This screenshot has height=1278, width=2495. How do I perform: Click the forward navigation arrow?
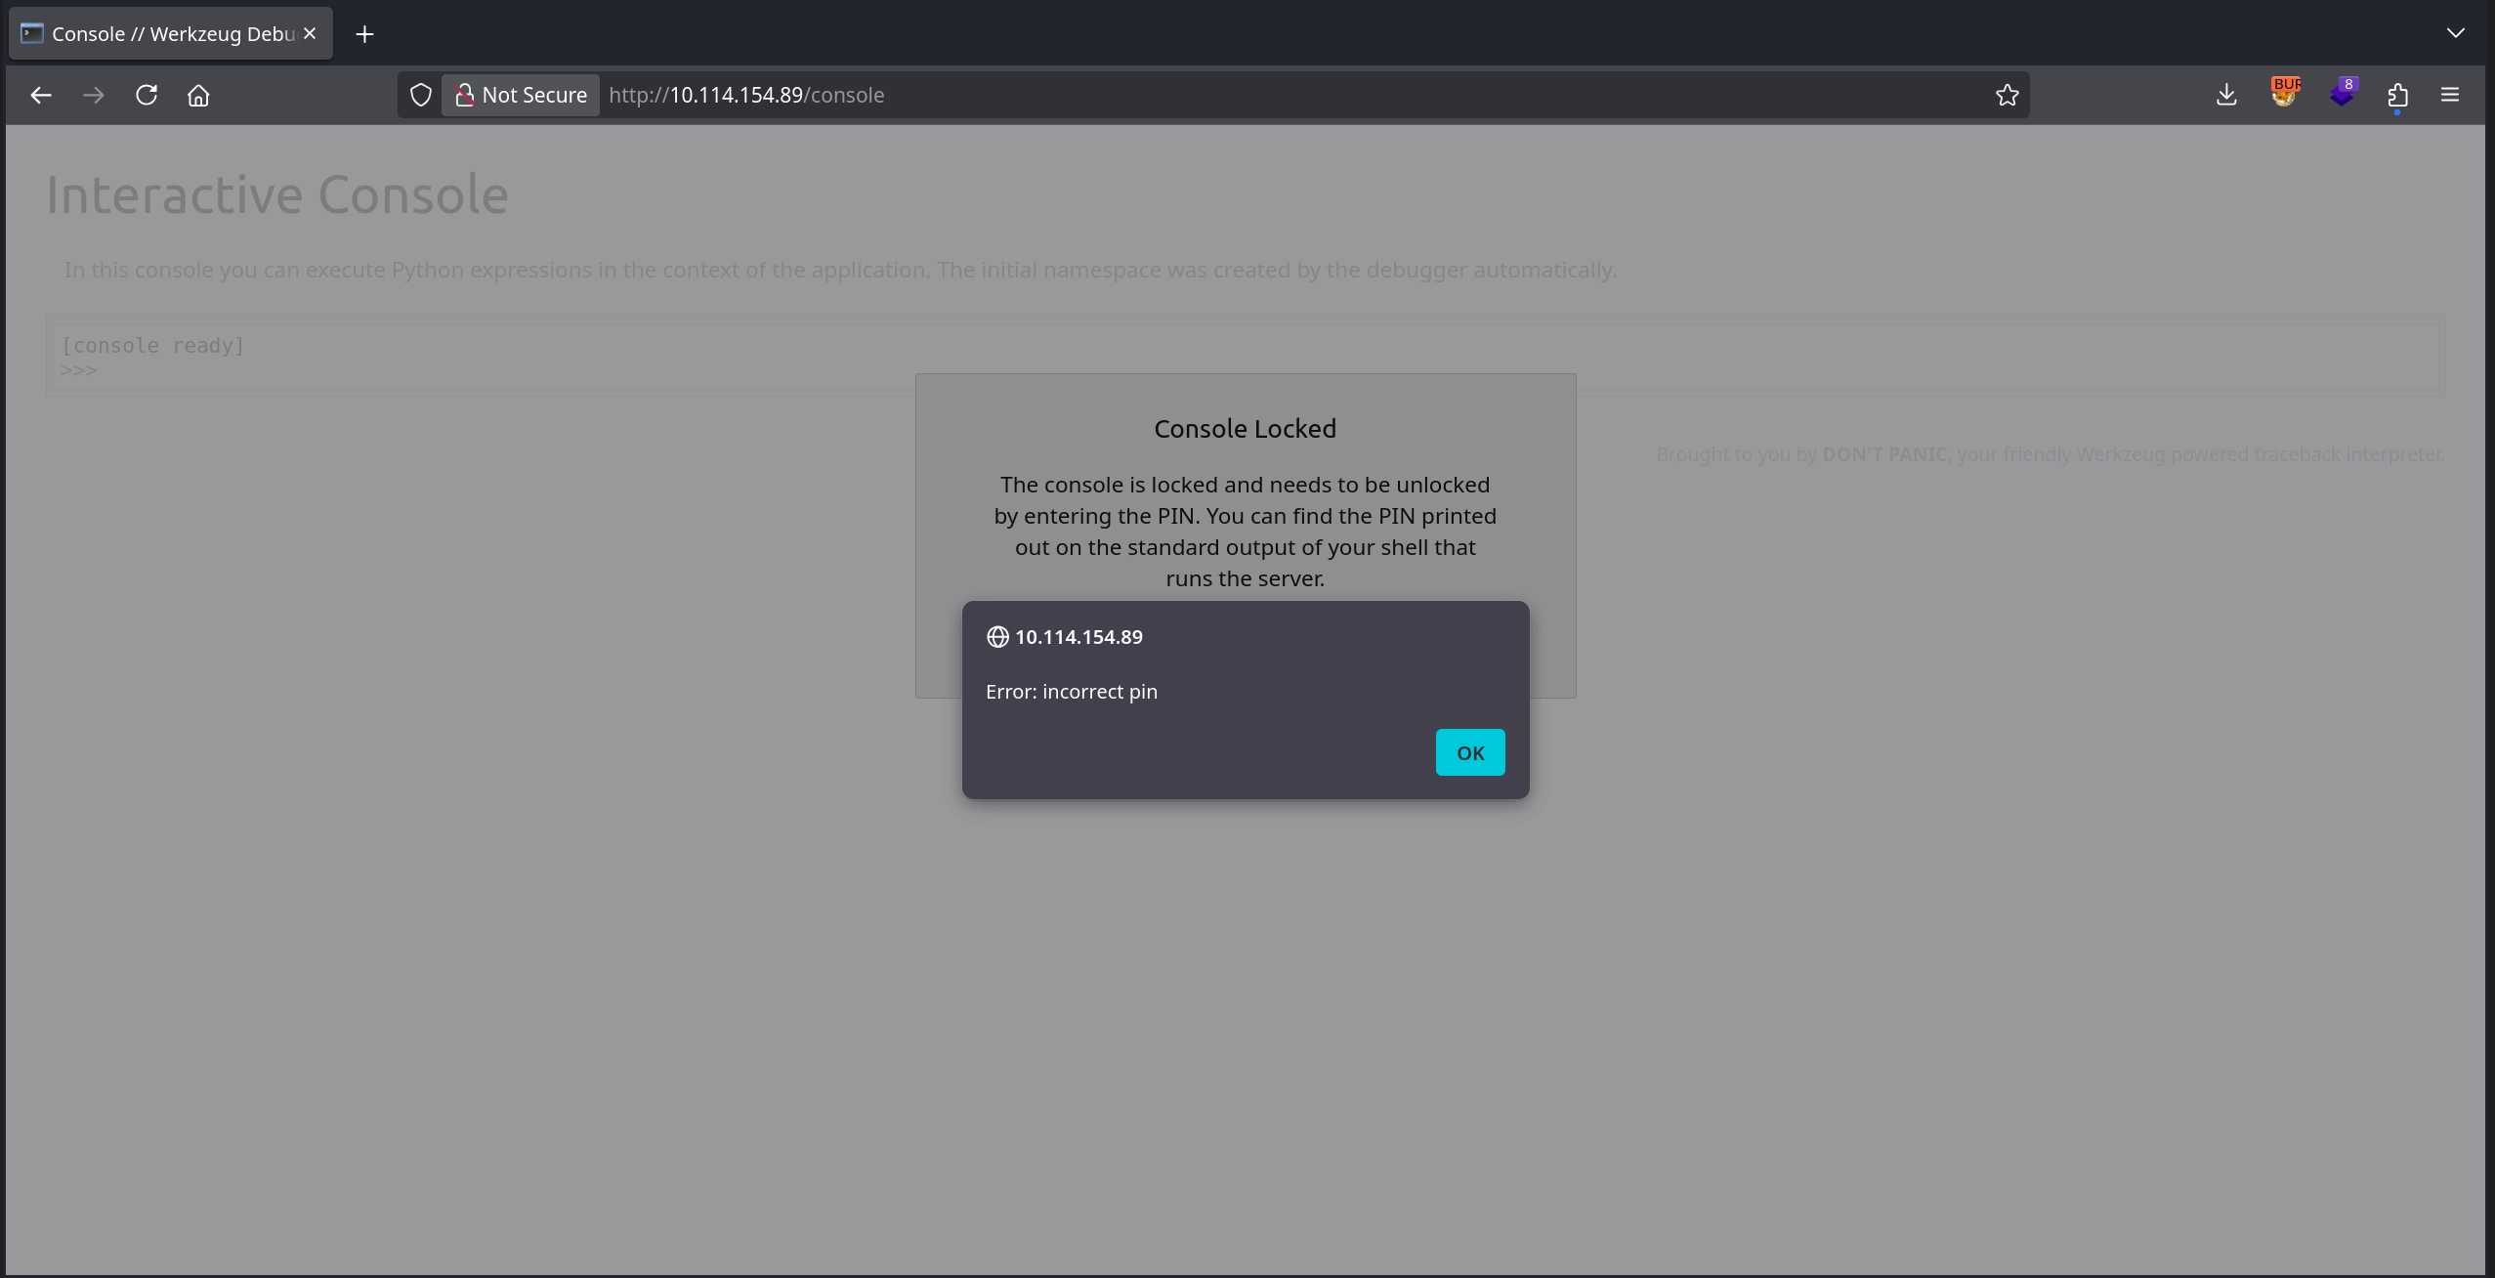point(94,95)
